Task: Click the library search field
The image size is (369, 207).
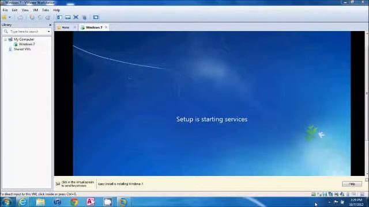Action: 26,32
